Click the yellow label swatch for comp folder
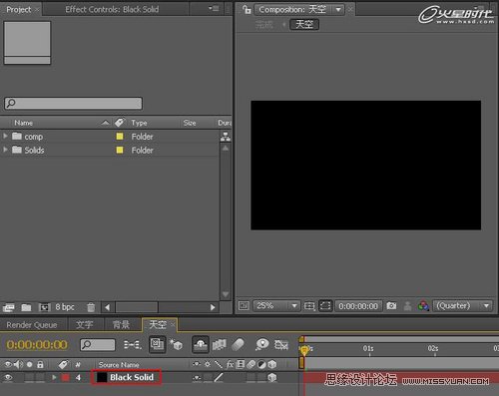 (120, 137)
